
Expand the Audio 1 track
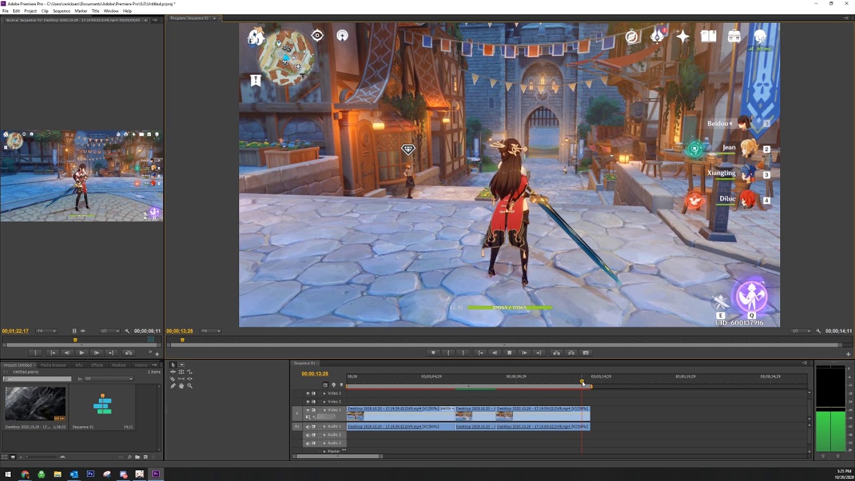coord(325,426)
